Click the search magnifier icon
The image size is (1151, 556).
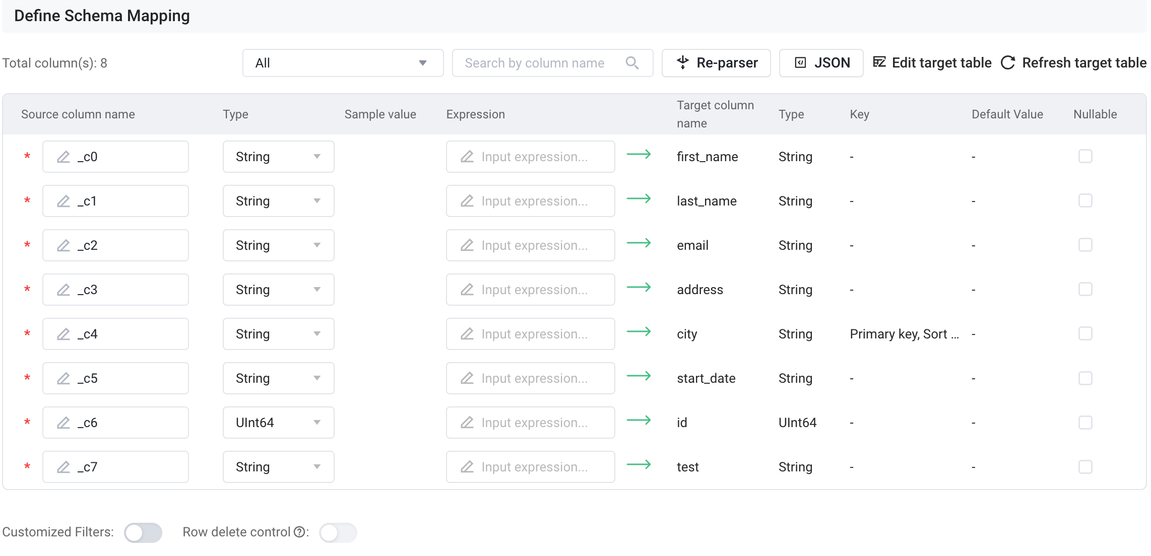point(632,63)
